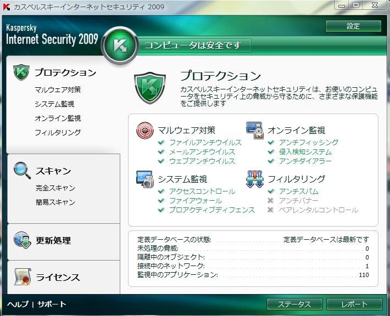Viewport: 390px width, 316px height.
Task: Click システム監視 heading in main panel
Action: coord(182,179)
